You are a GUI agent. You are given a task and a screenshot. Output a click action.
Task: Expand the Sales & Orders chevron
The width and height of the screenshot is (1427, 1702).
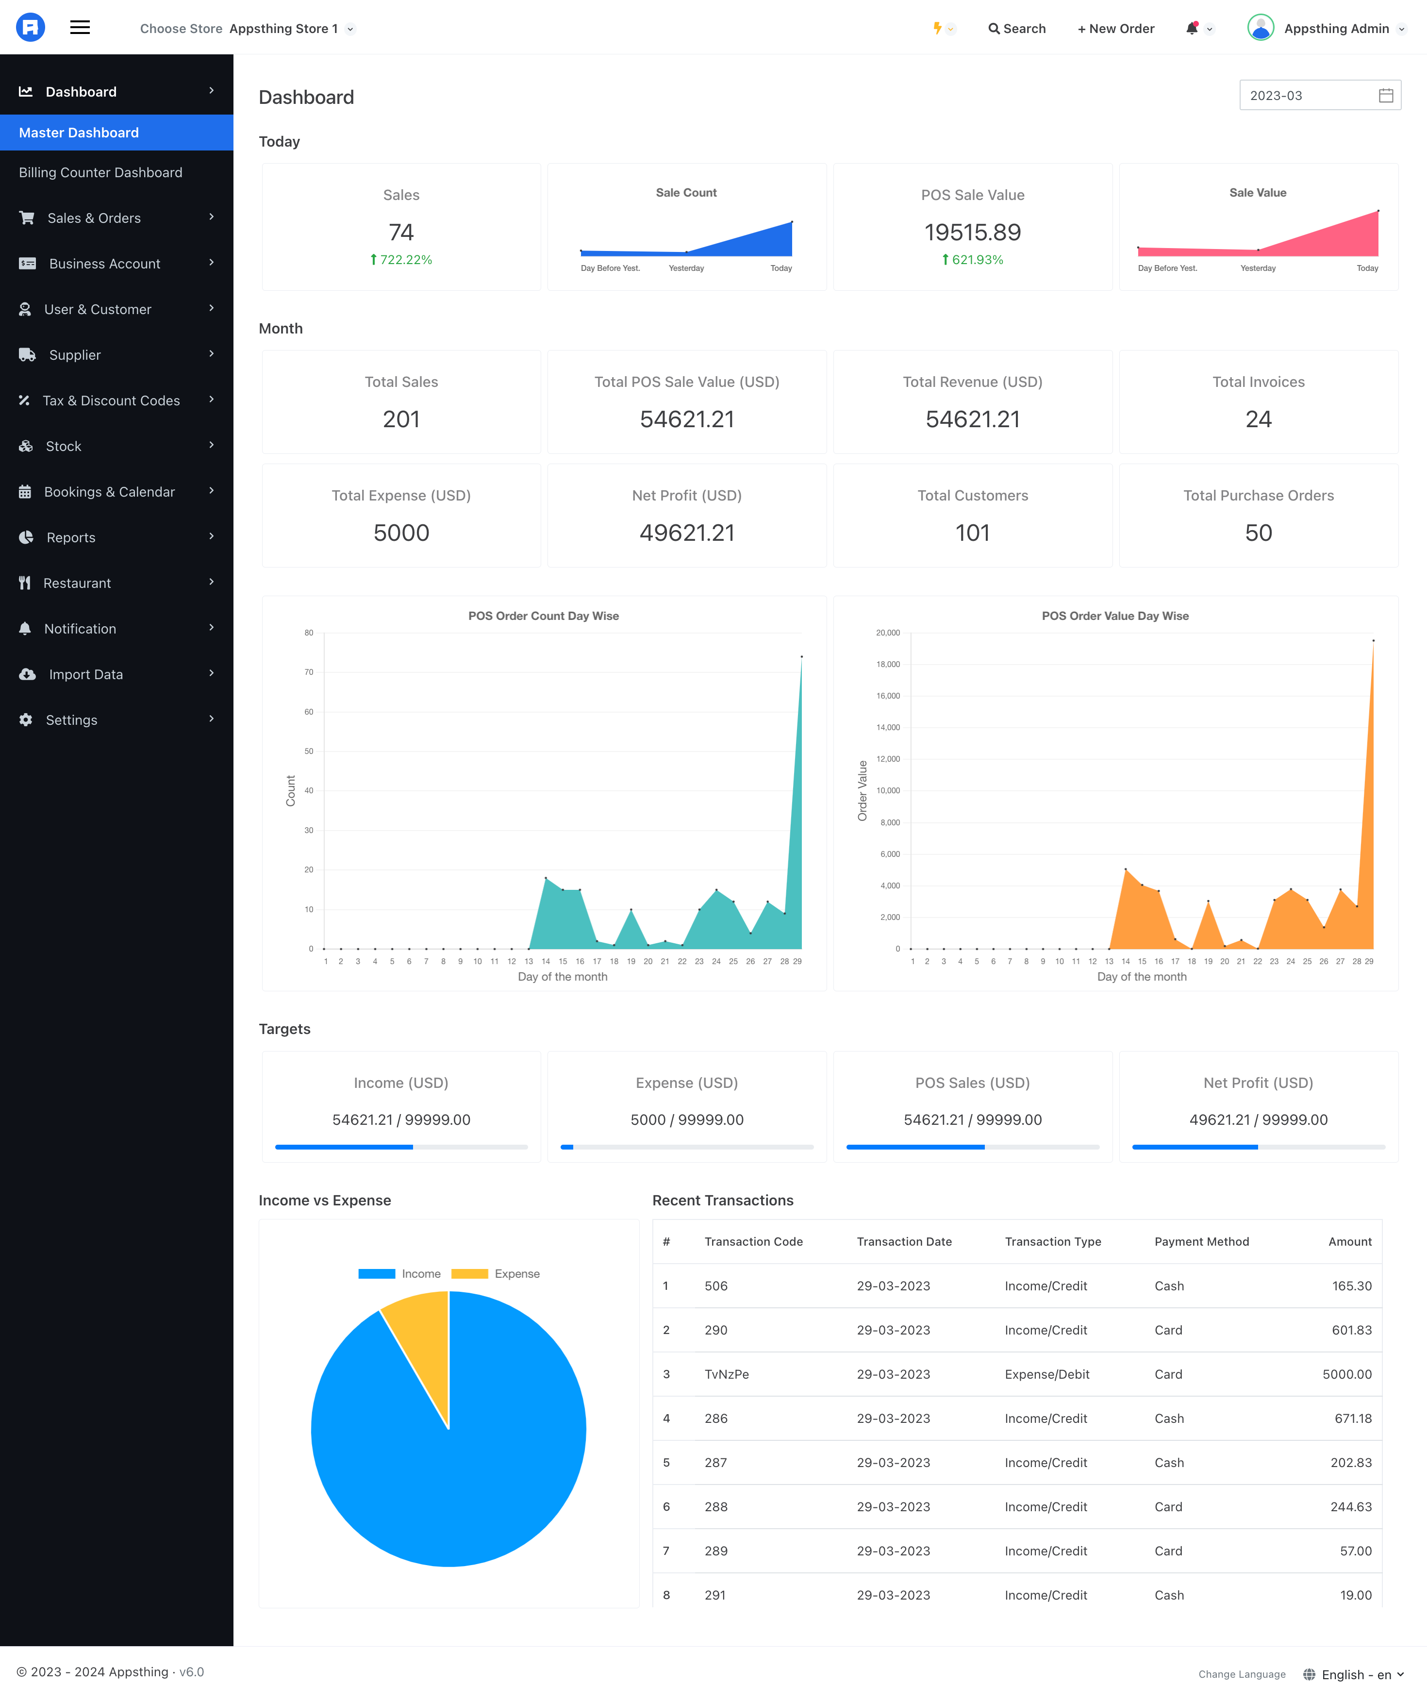212,217
